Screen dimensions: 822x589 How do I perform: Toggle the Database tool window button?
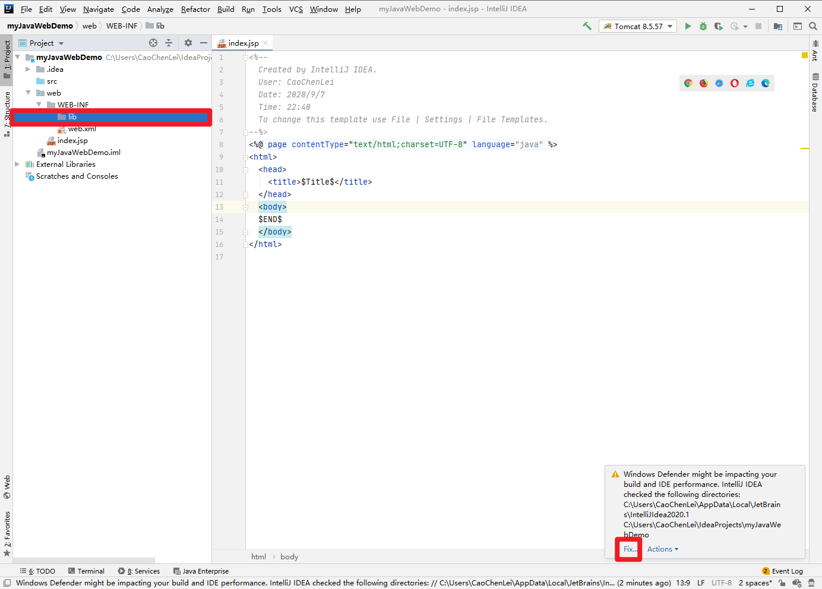click(x=815, y=93)
